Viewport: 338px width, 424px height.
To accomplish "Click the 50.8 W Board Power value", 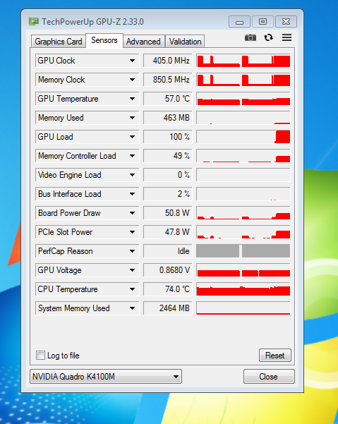I will 168,213.
